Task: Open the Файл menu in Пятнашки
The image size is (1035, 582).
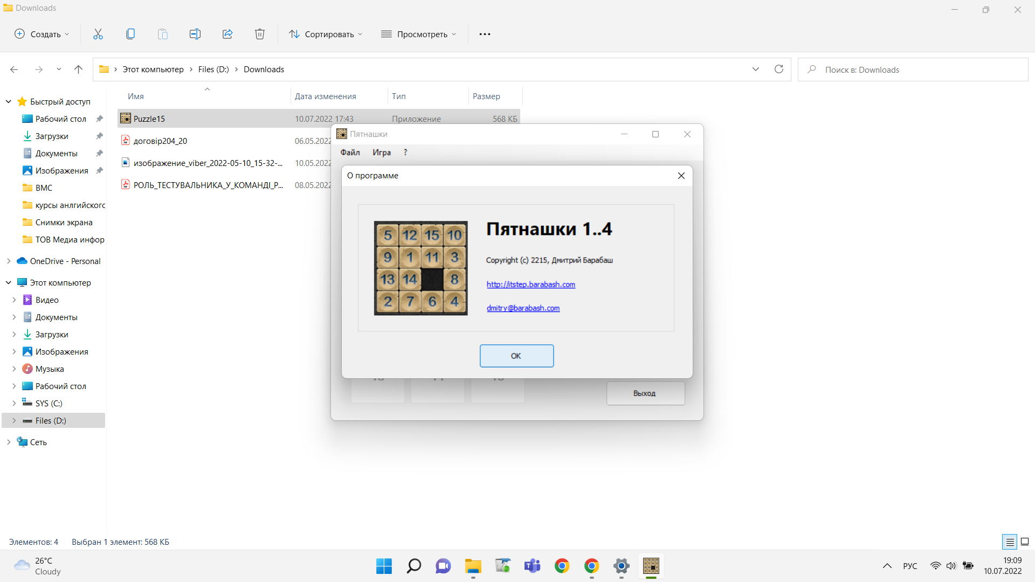Action: tap(350, 153)
